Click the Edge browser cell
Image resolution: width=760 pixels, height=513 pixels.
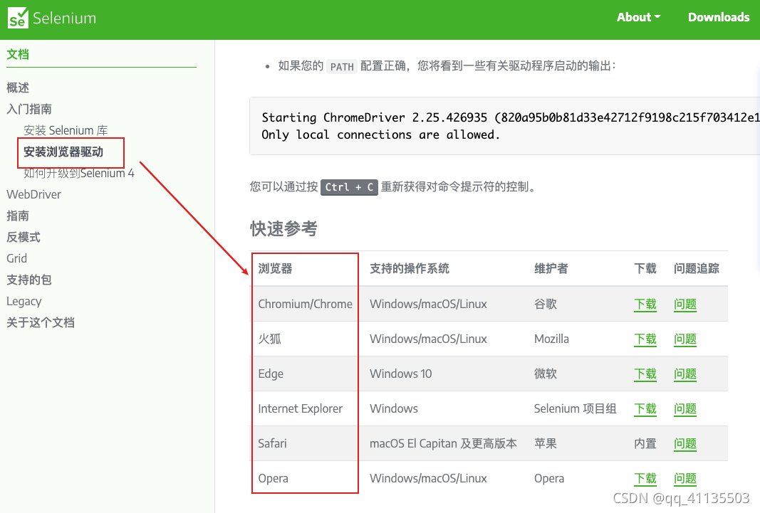[x=271, y=374]
